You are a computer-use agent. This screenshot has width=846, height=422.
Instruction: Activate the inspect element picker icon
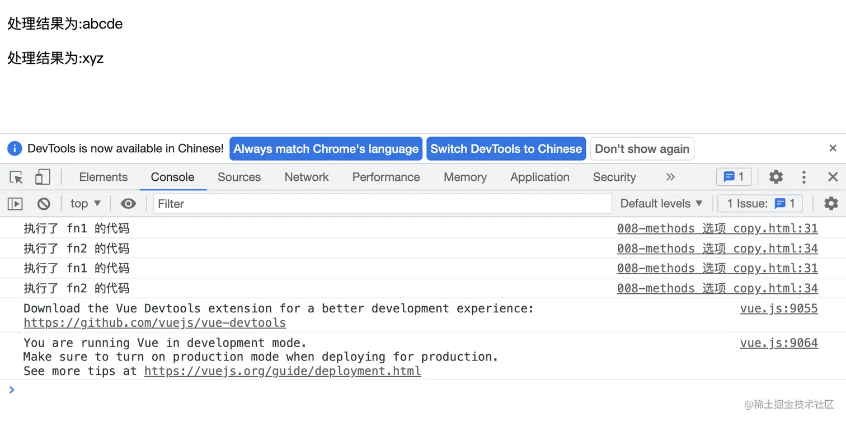16,177
